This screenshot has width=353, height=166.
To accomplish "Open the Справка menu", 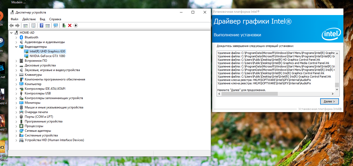I will [55, 19].
